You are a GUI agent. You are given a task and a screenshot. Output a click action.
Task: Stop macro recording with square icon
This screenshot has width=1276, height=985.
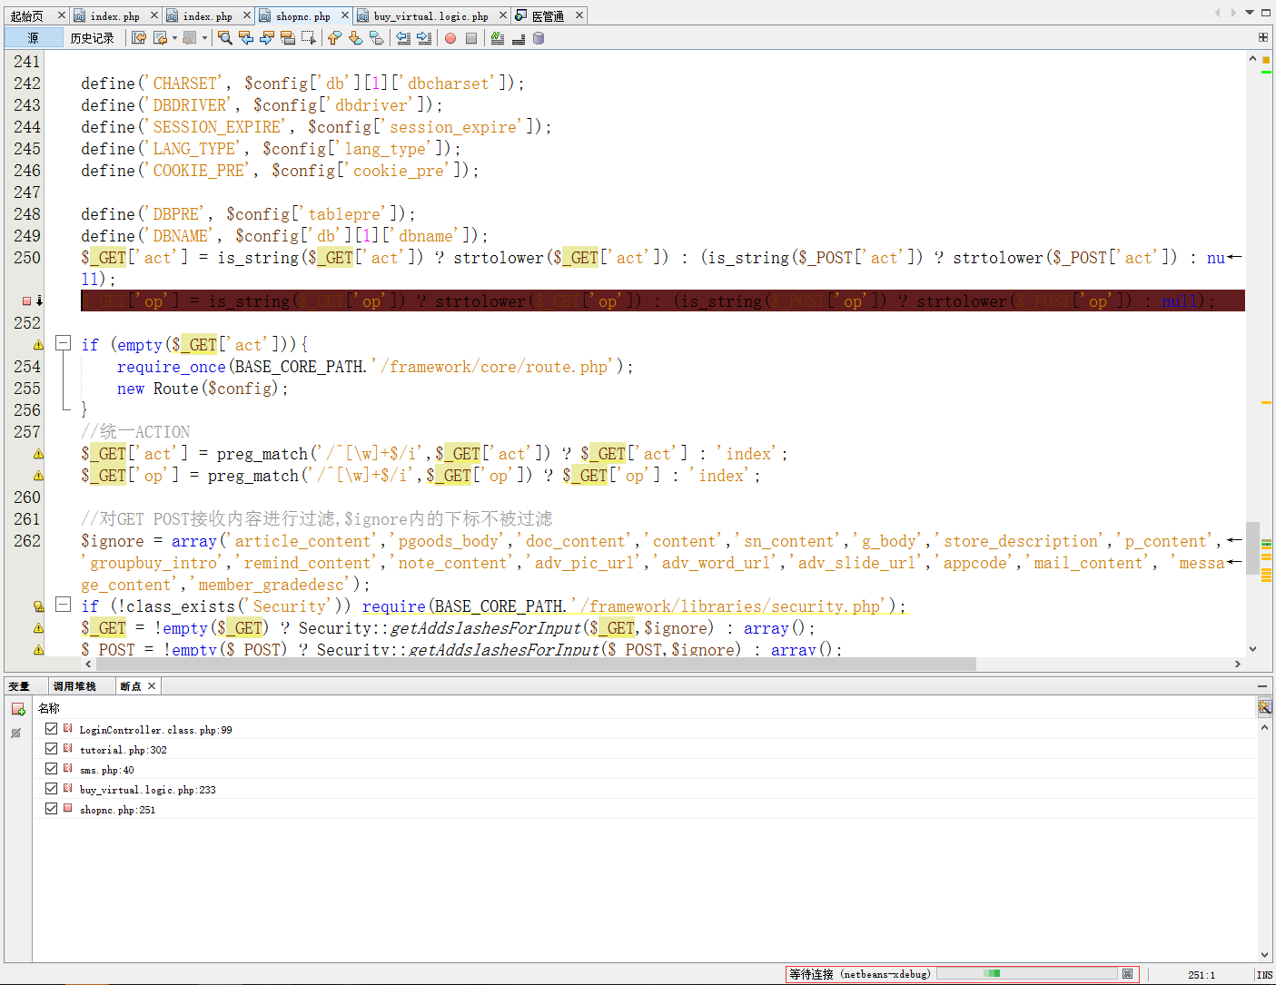coord(471,38)
